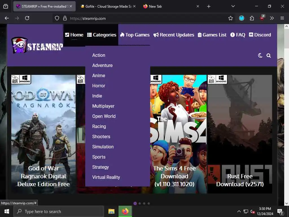This screenshot has width=289, height=217.
Task: Select Horror category
Action: 99,86
